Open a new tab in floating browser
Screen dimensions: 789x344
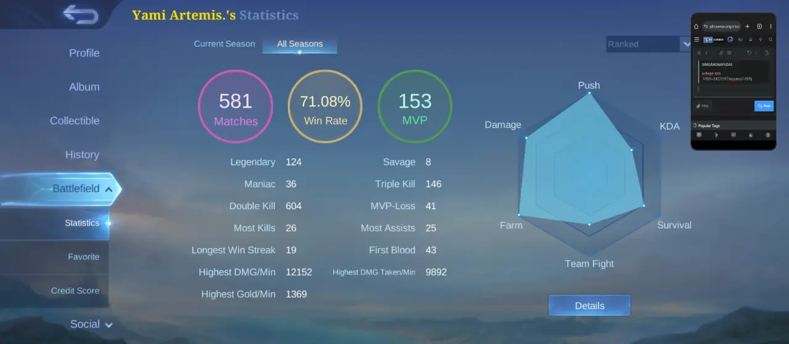click(747, 26)
